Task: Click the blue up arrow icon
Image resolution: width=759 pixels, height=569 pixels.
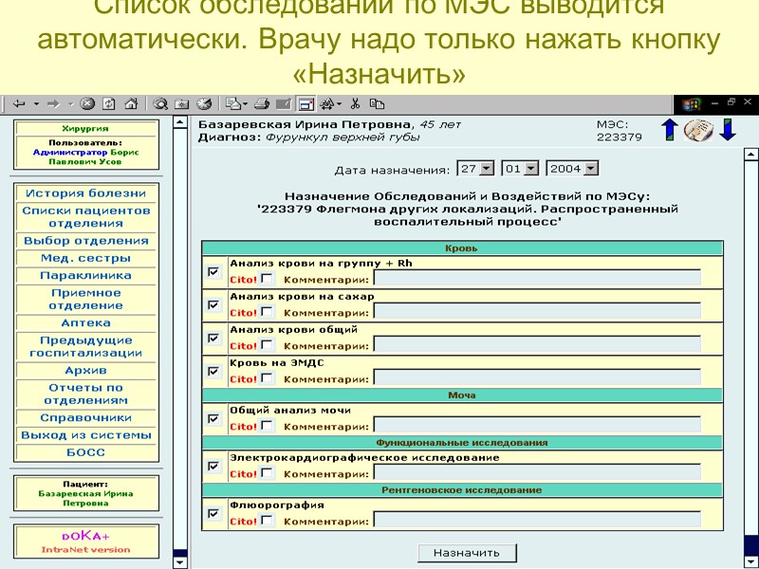Action: point(670,130)
